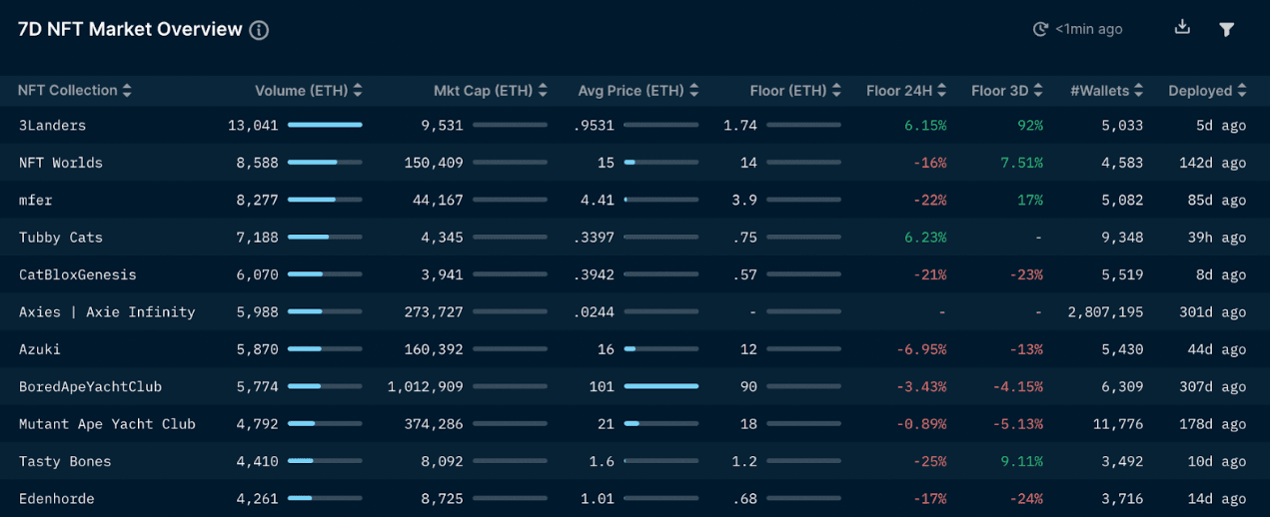
Task: Click BoredApeYachtClub average price bar
Action: [x=660, y=386]
